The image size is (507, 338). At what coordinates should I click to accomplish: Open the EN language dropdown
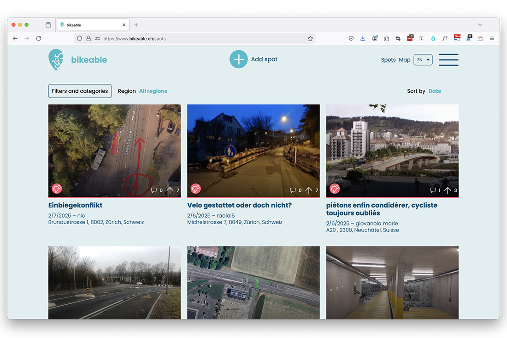[423, 60]
